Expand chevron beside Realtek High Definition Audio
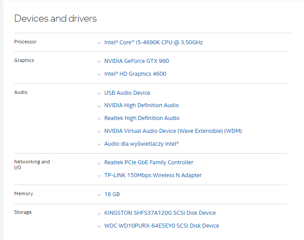The height and width of the screenshot is (240, 304). (99, 119)
